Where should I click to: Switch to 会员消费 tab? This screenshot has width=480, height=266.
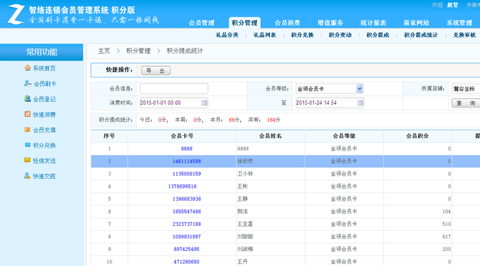click(287, 23)
